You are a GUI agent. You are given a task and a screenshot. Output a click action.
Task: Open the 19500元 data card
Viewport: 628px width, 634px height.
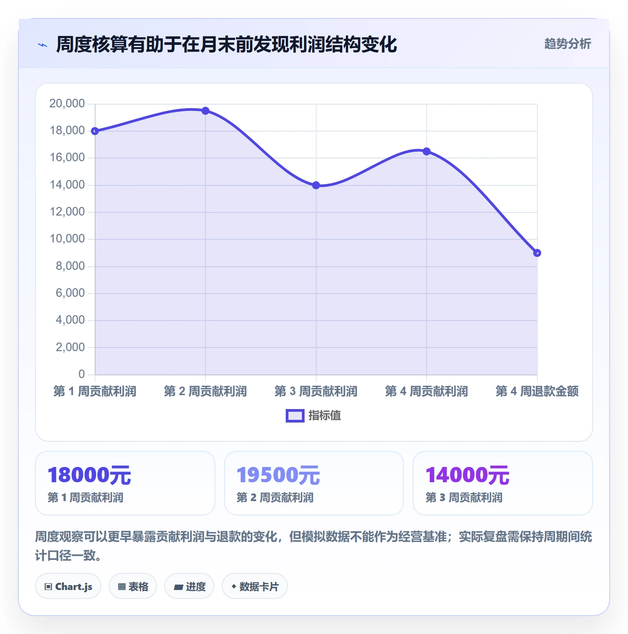[x=314, y=483]
